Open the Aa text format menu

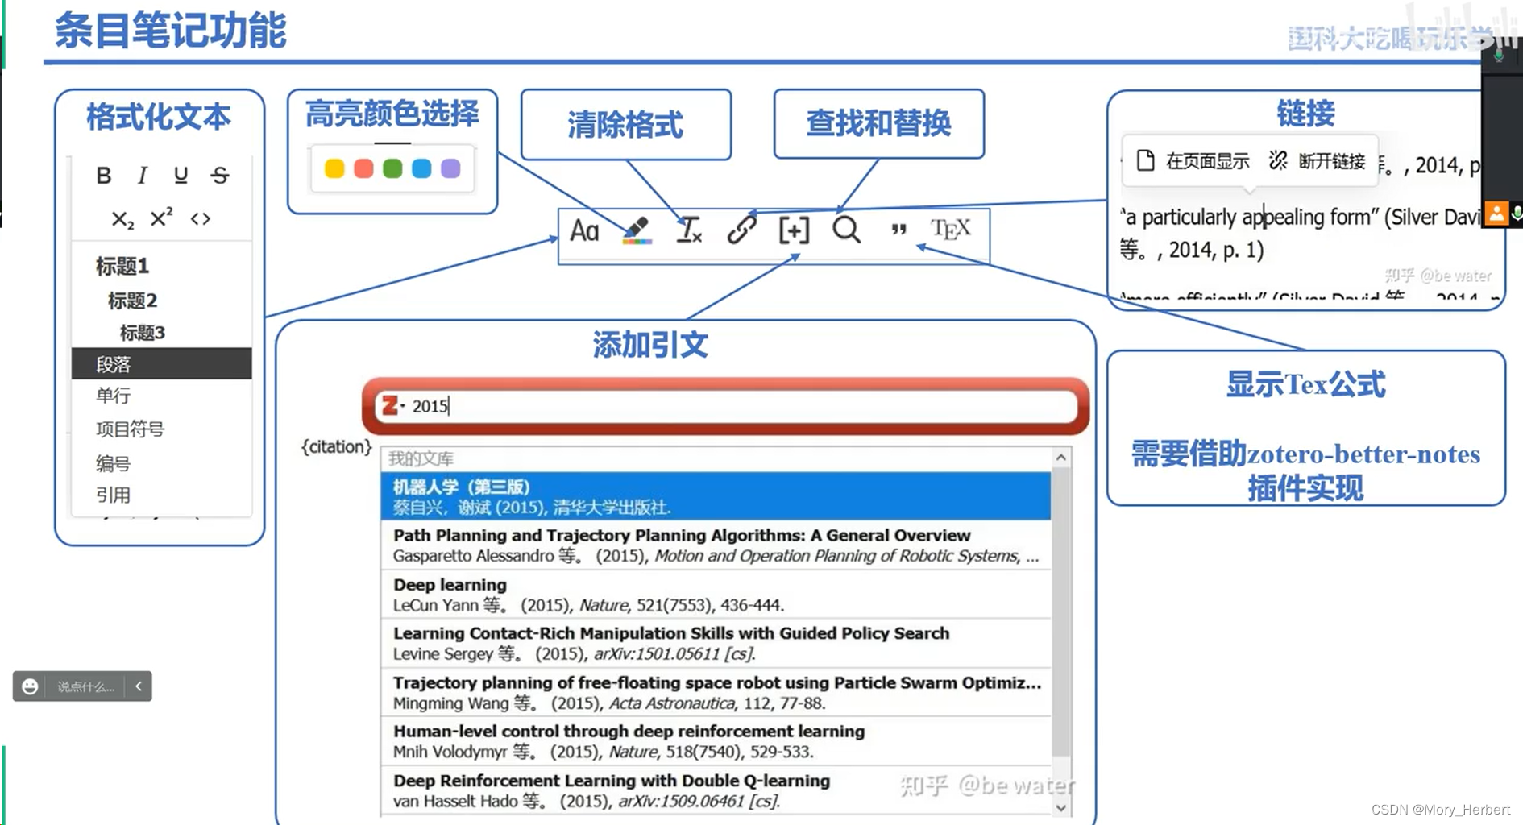coord(584,231)
